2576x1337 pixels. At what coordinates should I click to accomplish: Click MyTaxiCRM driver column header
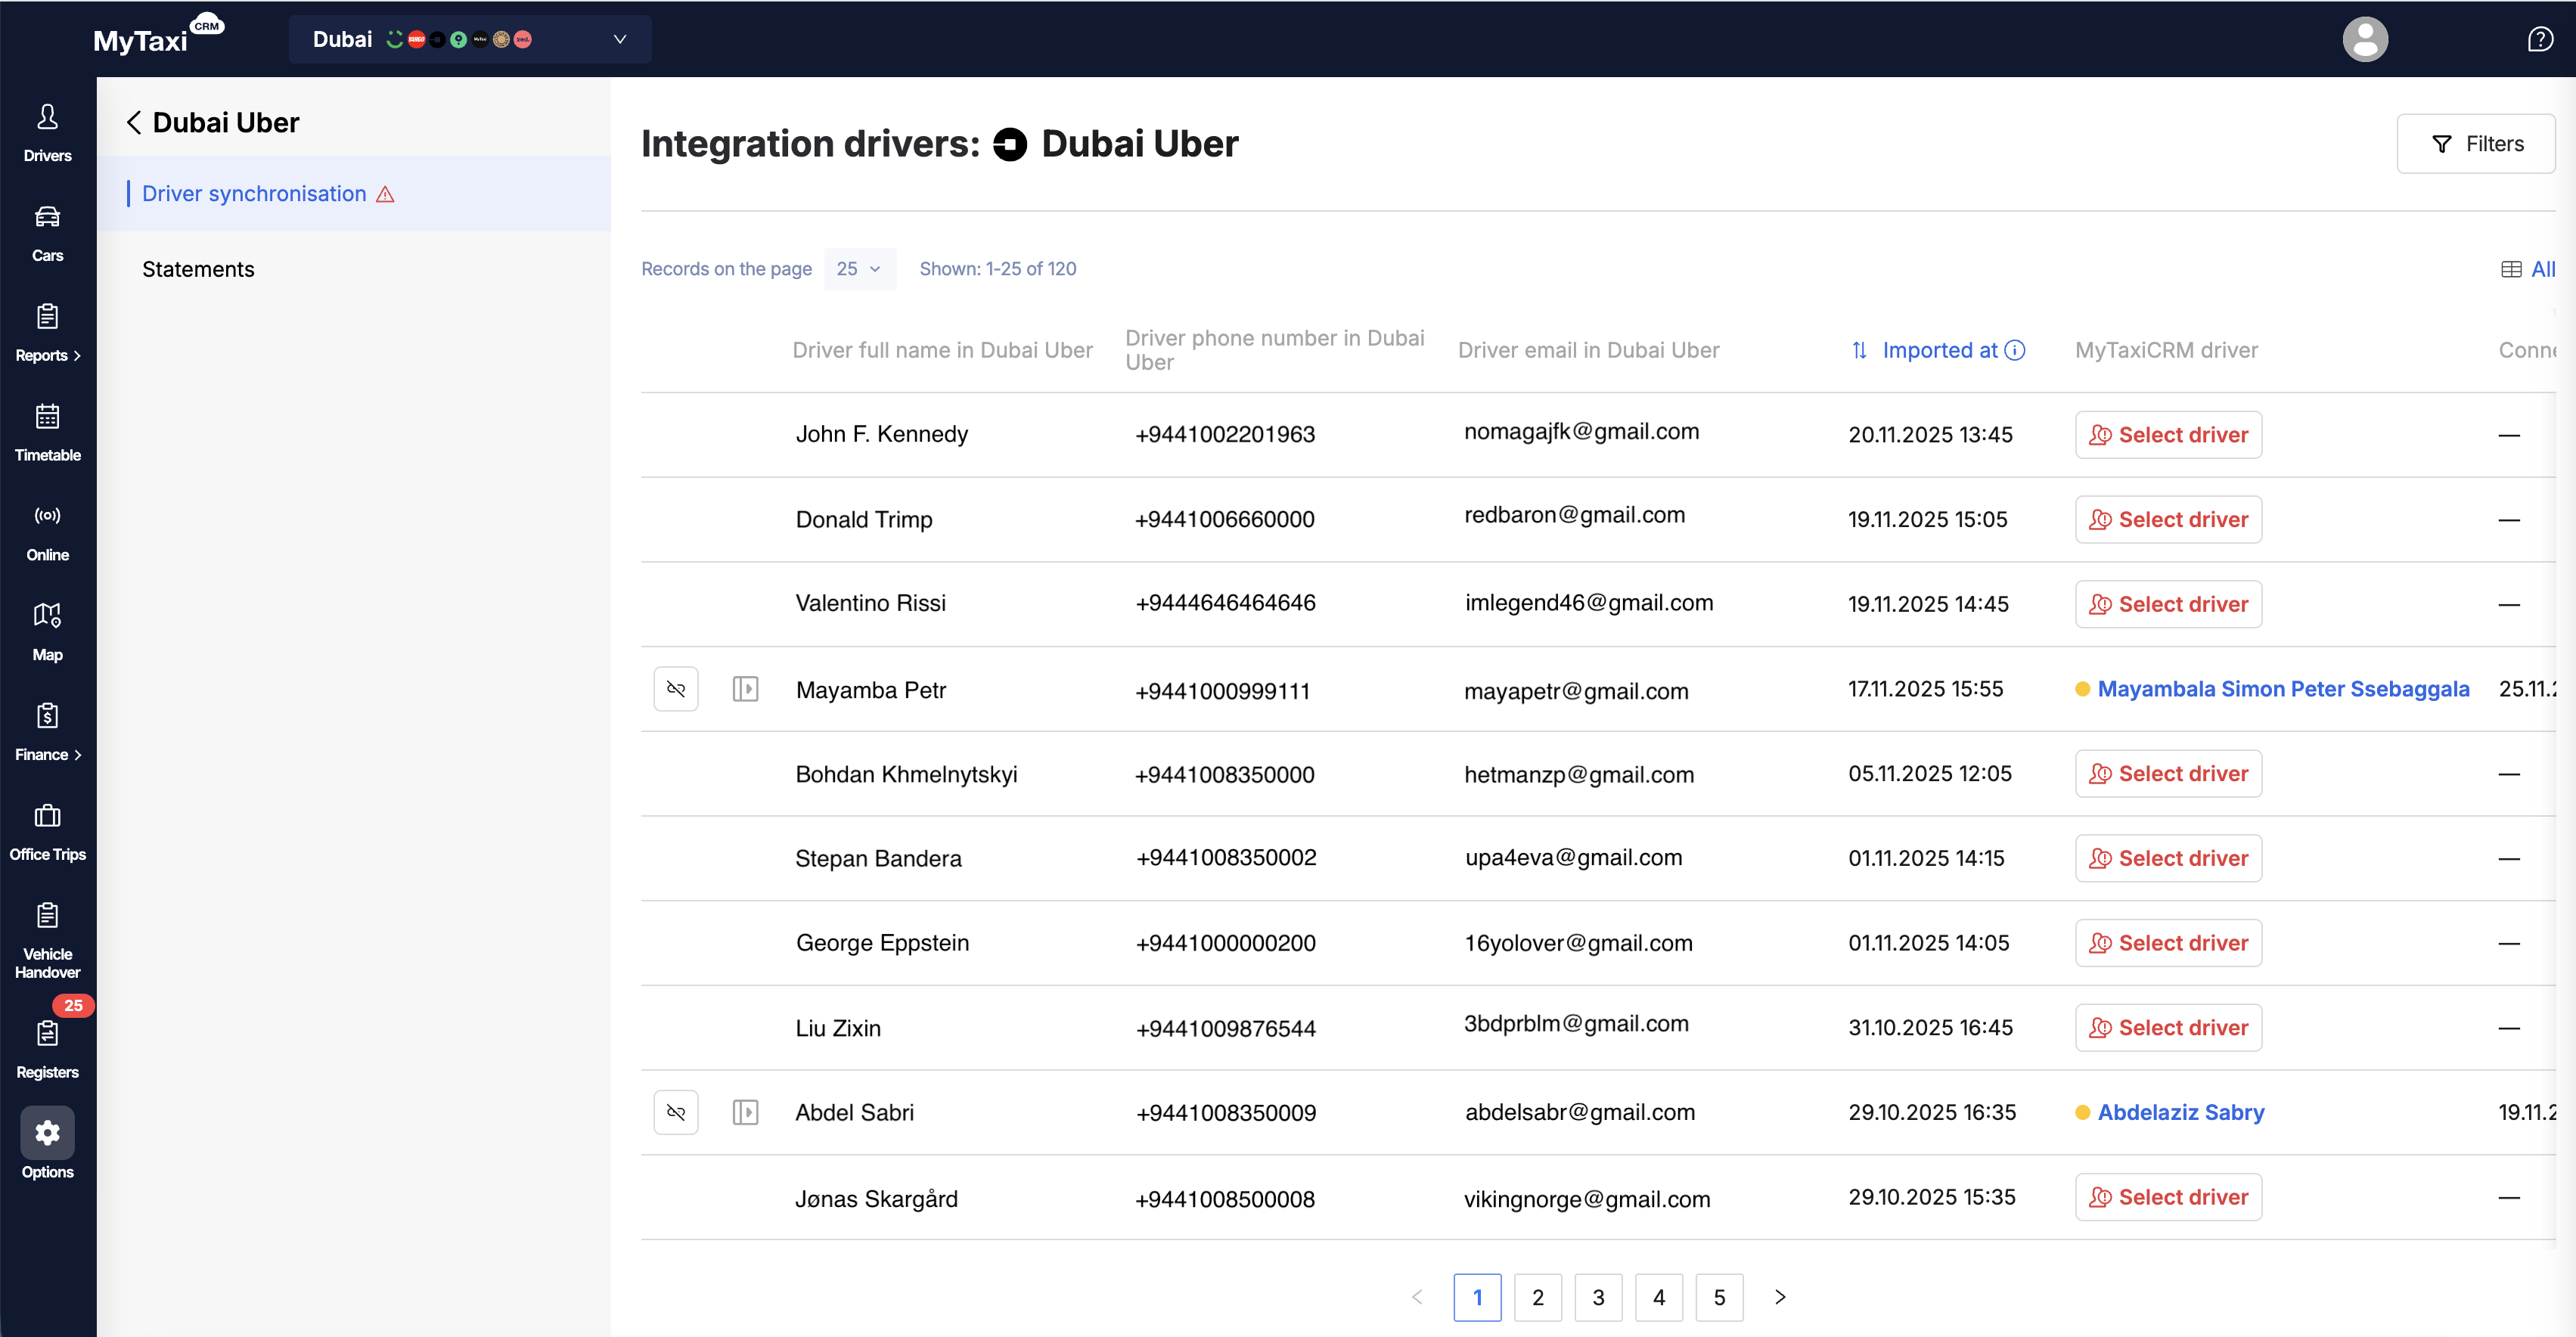[2167, 350]
